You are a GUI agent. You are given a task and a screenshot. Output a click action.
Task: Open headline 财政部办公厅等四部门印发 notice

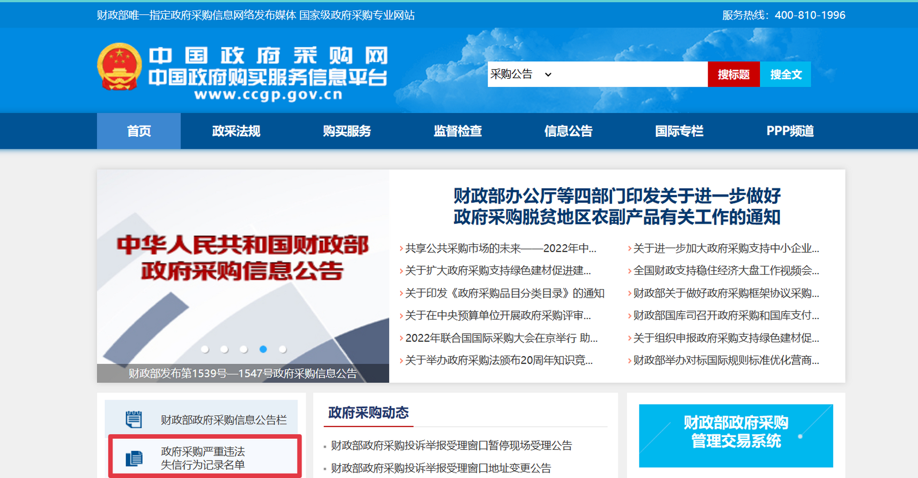(617, 207)
